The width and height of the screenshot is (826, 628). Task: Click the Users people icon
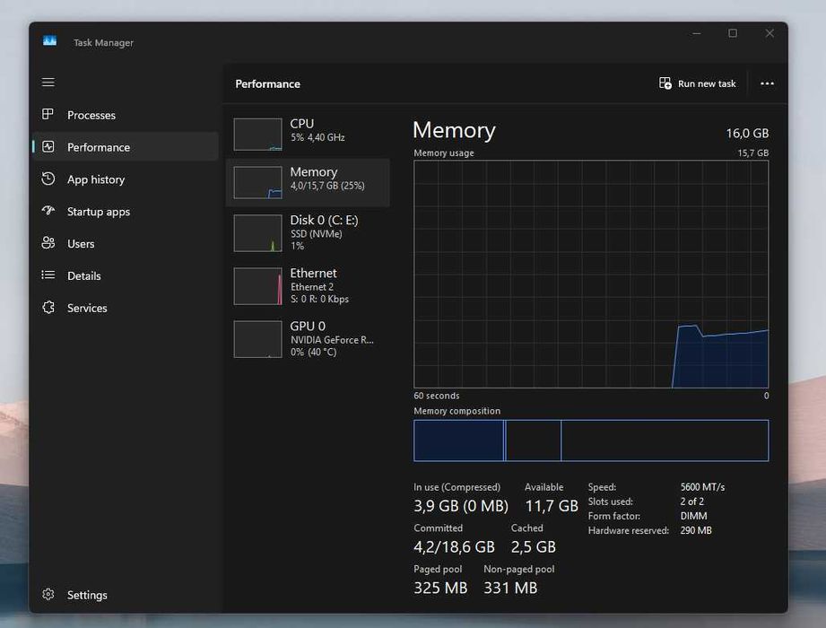pos(48,244)
